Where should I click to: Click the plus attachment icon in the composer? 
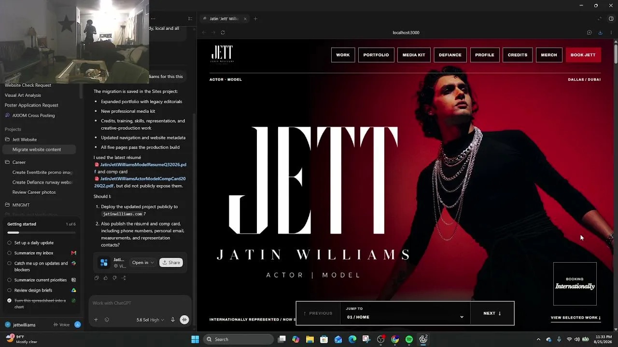click(x=96, y=320)
